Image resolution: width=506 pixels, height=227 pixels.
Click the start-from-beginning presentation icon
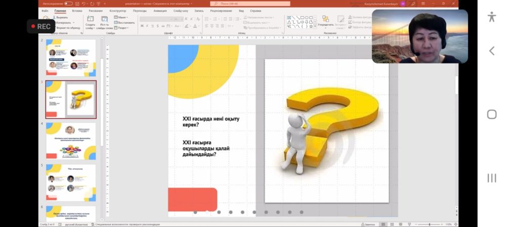(98, 4)
